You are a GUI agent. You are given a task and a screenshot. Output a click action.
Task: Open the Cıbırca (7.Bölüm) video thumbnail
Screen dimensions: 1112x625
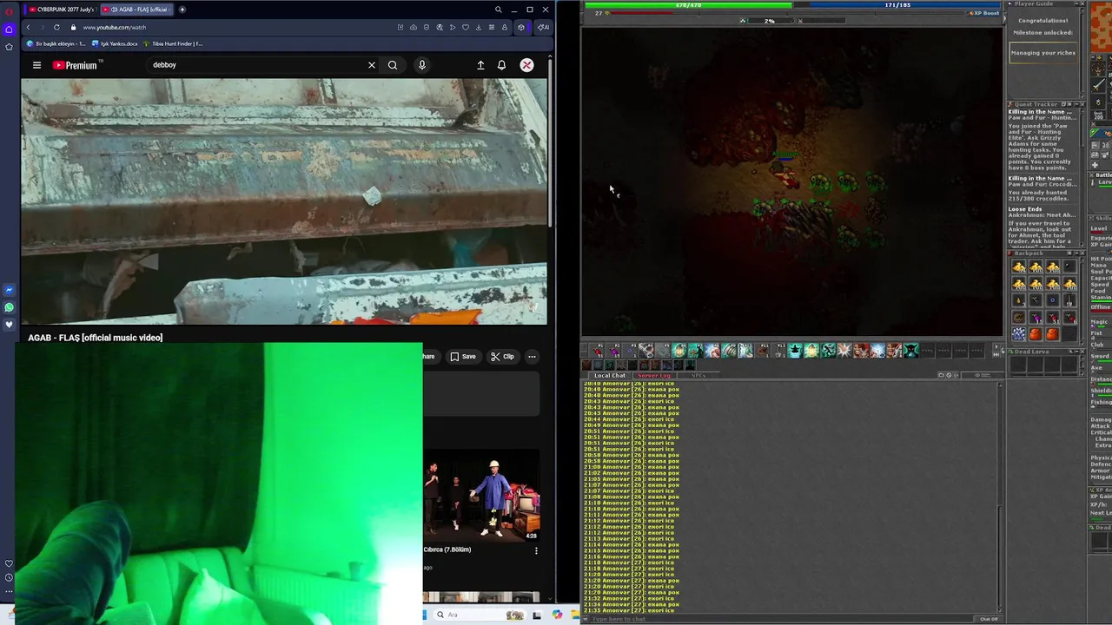point(481,495)
